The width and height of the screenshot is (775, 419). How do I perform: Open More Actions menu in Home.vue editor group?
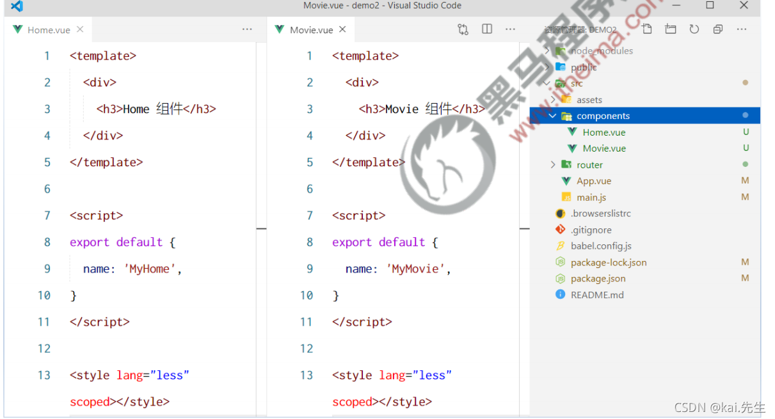pyautogui.click(x=247, y=29)
